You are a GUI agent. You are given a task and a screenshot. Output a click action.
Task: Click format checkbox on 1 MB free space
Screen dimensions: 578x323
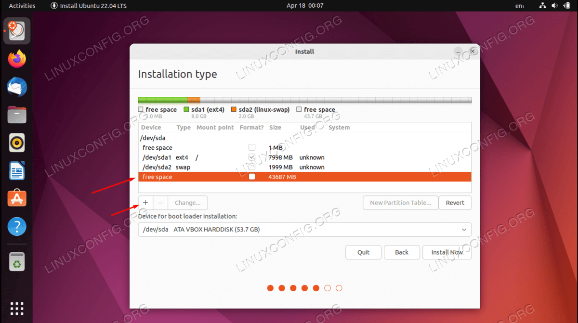[252, 148]
